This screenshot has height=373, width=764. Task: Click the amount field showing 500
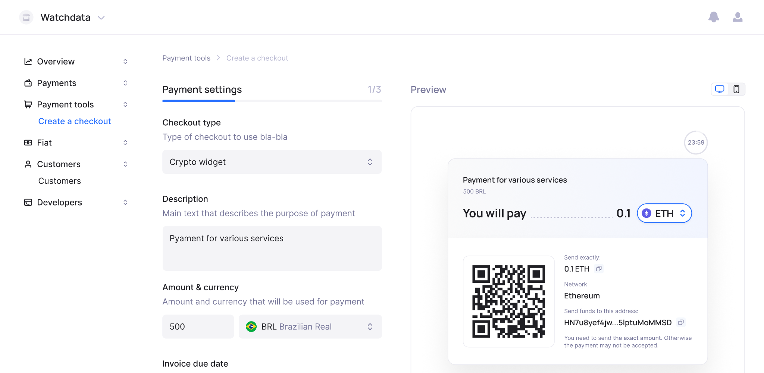click(198, 327)
